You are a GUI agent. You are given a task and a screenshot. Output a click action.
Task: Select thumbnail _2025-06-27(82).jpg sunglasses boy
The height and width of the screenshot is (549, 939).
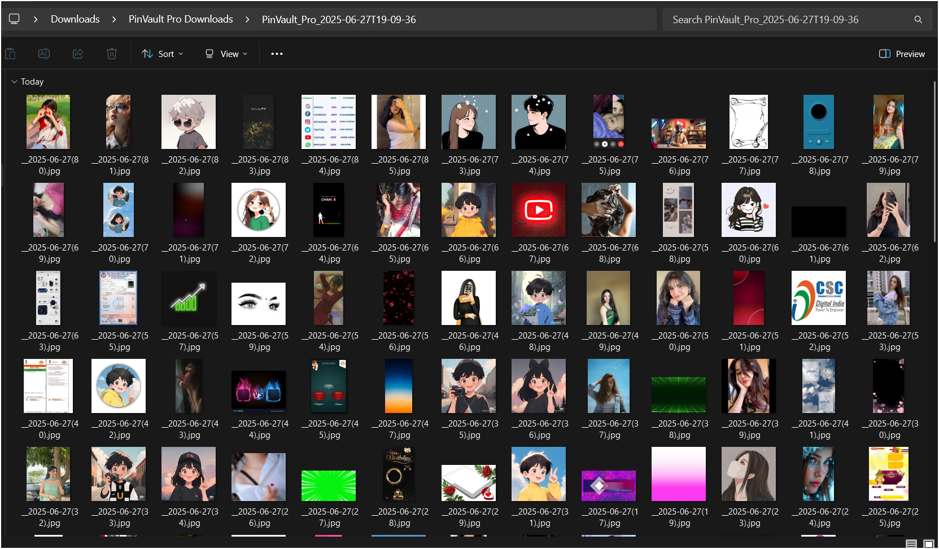189,122
